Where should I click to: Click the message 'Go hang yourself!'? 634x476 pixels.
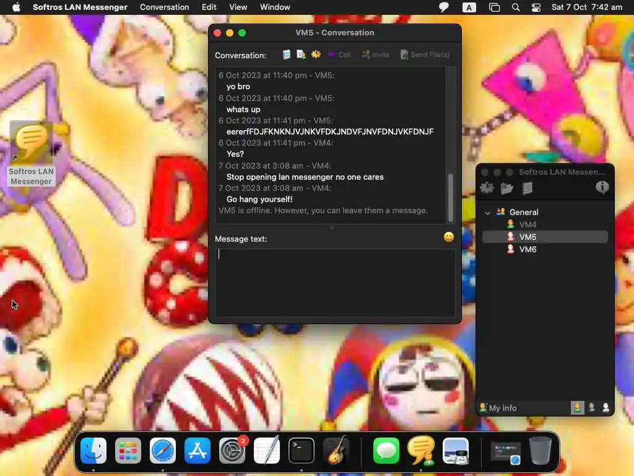click(x=259, y=199)
